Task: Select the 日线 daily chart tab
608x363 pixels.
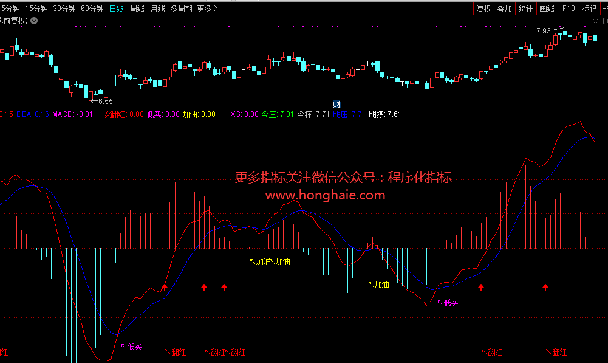Action: (117, 9)
